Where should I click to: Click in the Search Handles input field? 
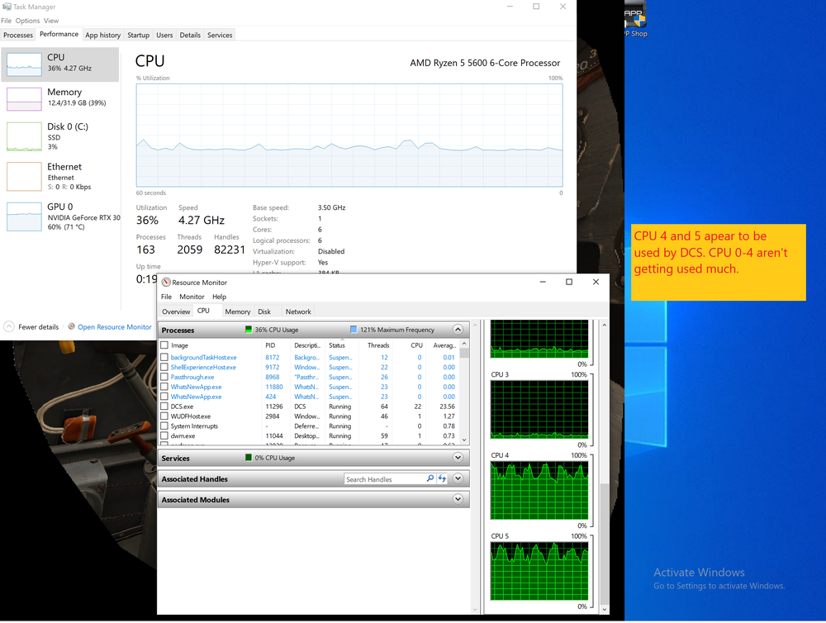tap(385, 479)
